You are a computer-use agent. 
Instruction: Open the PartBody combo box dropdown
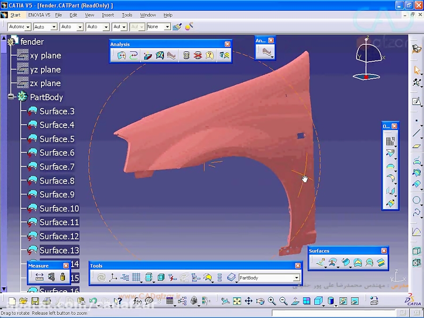[297, 277]
